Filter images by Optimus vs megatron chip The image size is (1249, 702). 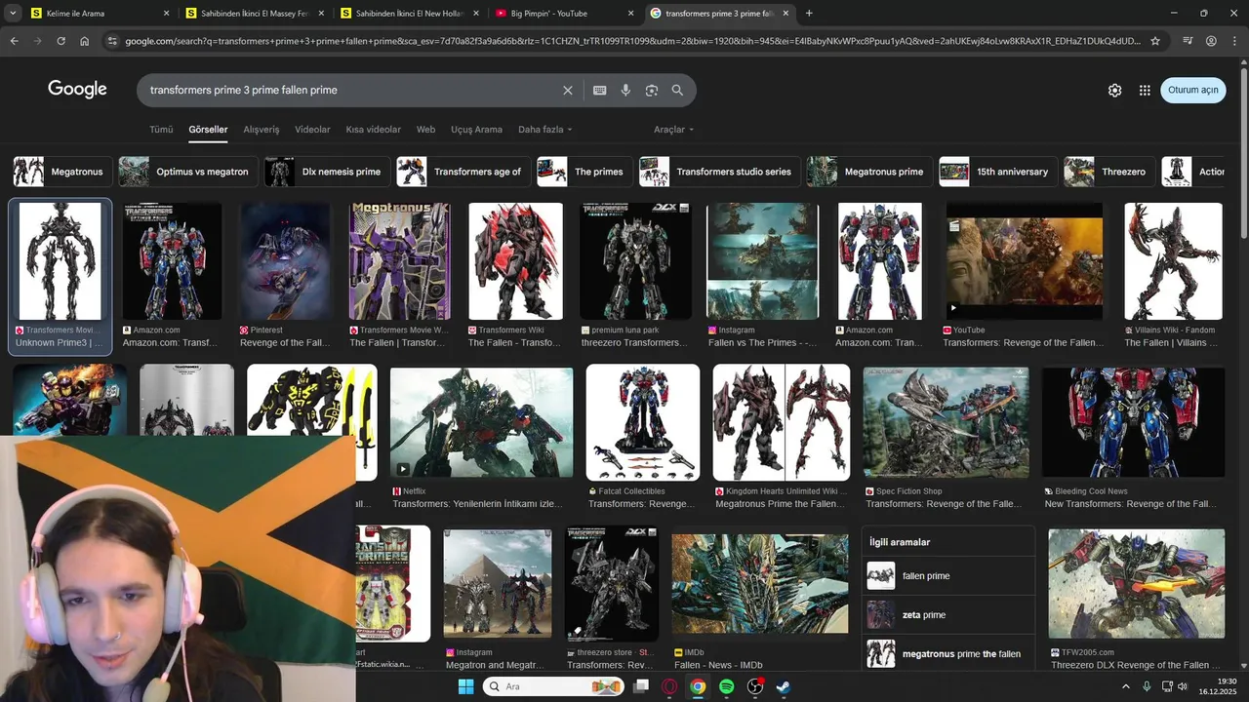click(x=187, y=172)
